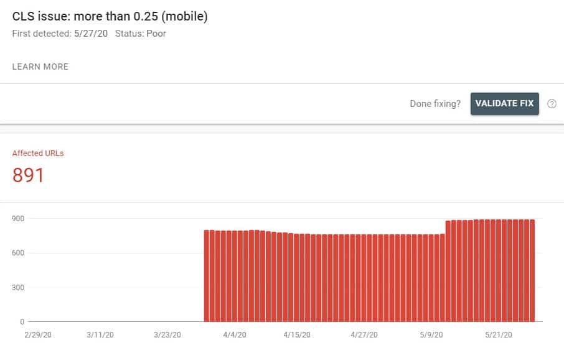Click the 900 y-axis value label

click(18, 219)
